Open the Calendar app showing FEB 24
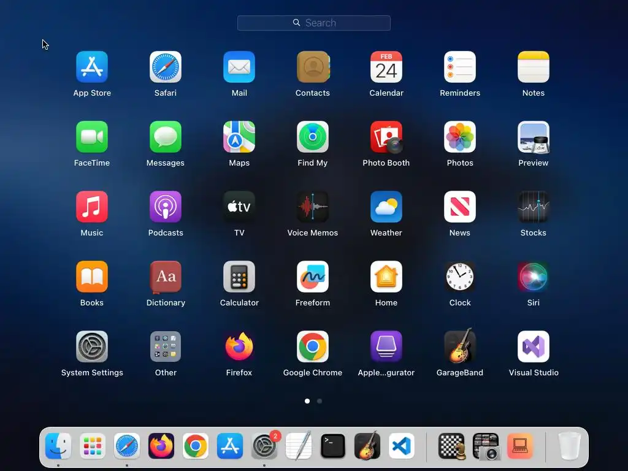Viewport: 628px width, 471px height. [386, 67]
